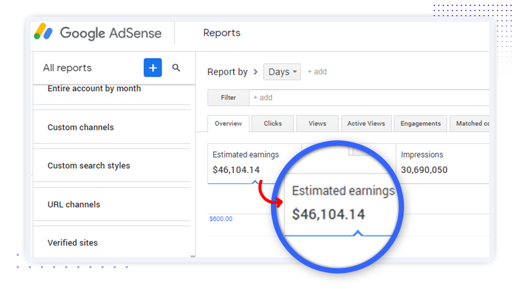The width and height of the screenshot is (520, 288).
Task: Click the 'Reports' page title
Action: (222, 33)
